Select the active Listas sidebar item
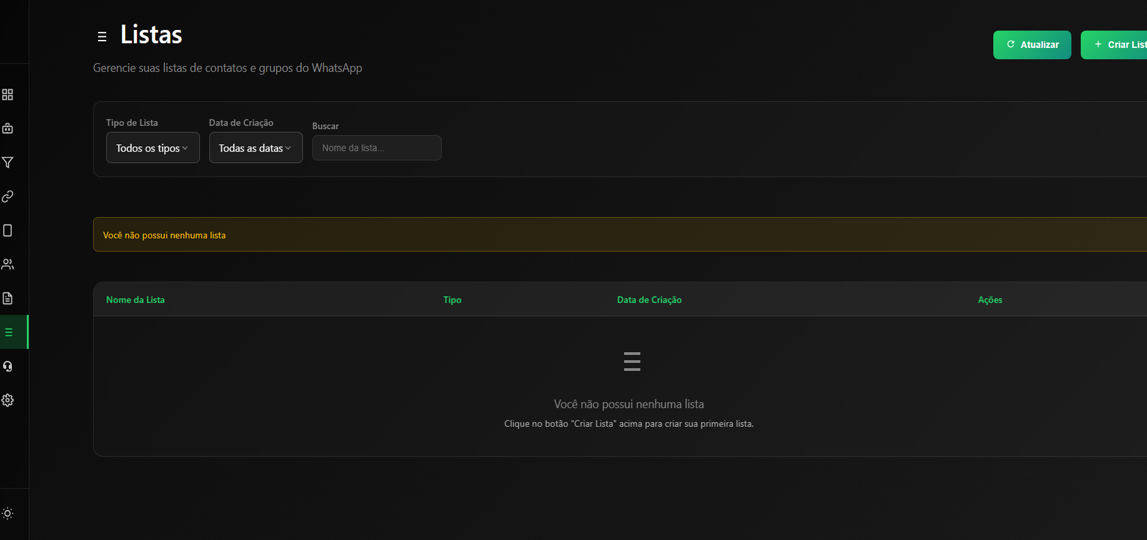Viewport: 1147px width, 540px height. (x=9, y=332)
